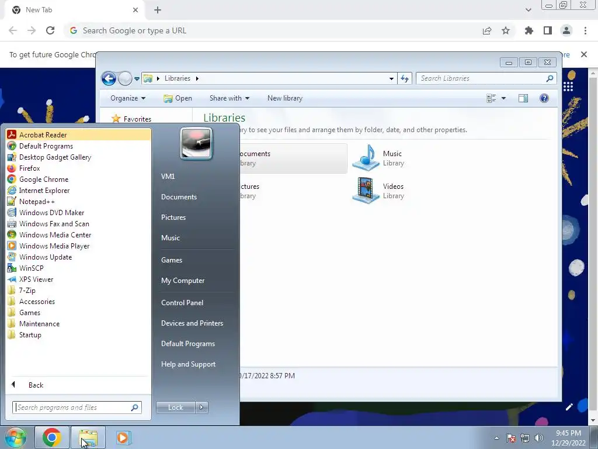Expand the Maintenance folder
Screen dimensions: 598x449
78,323
